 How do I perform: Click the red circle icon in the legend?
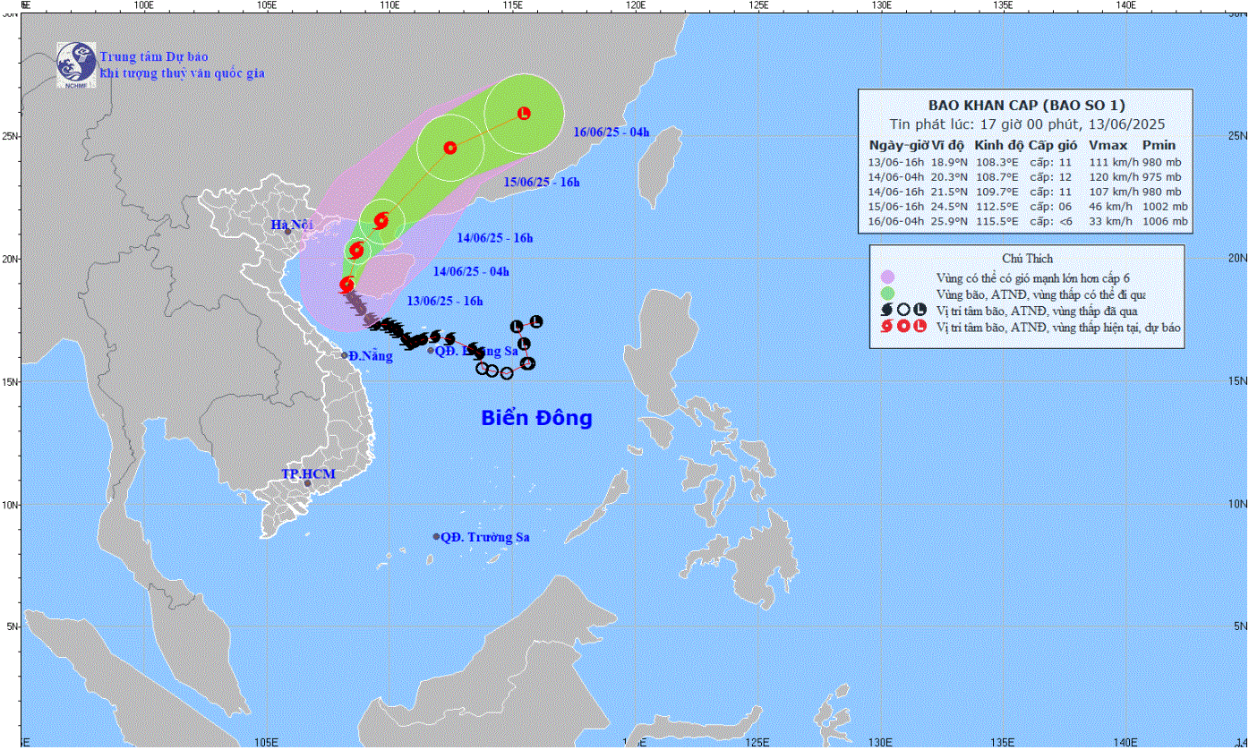click(x=903, y=328)
